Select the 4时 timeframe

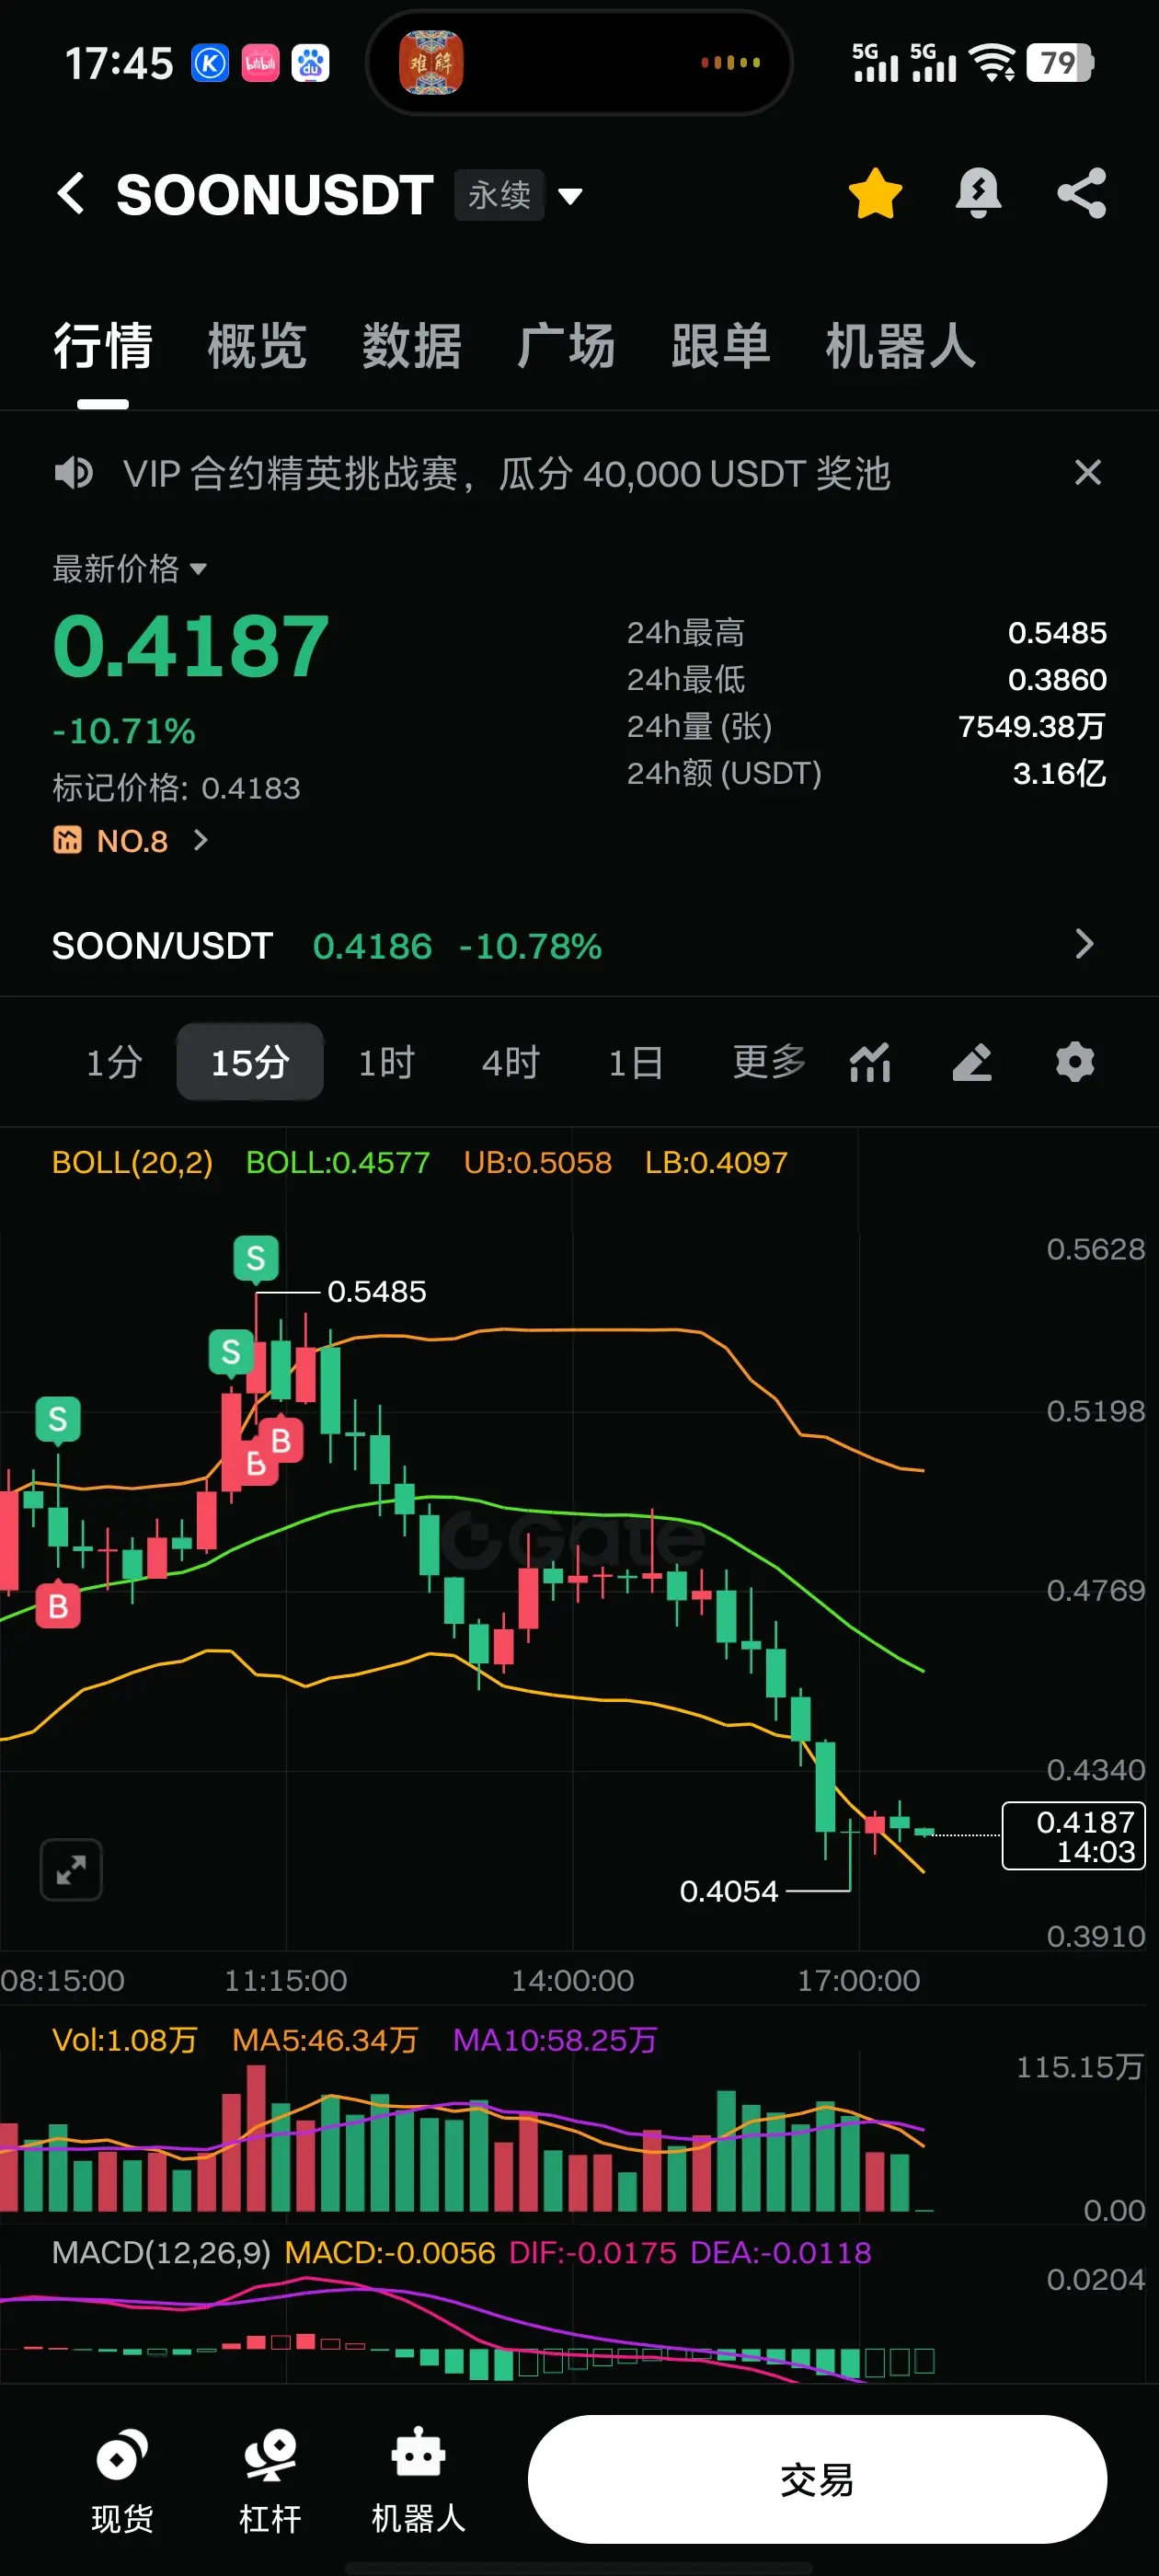pyautogui.click(x=510, y=1062)
